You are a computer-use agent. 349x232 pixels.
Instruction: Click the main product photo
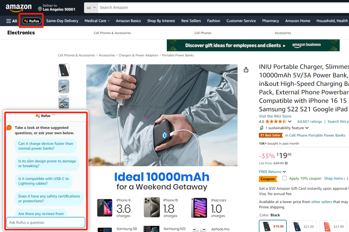162,115
